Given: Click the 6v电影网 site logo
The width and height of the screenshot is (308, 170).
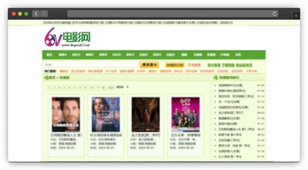Looking at the screenshot, I should pos(67,37).
